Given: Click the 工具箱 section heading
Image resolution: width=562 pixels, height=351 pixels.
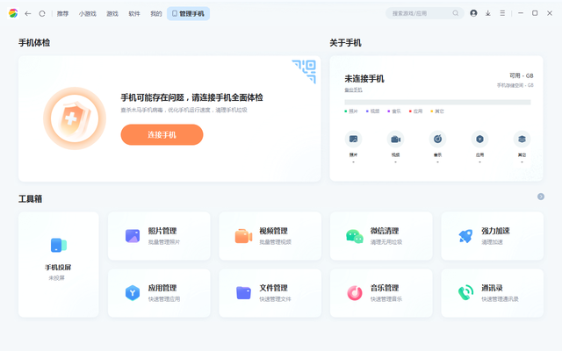Looking at the screenshot, I should 31,199.
